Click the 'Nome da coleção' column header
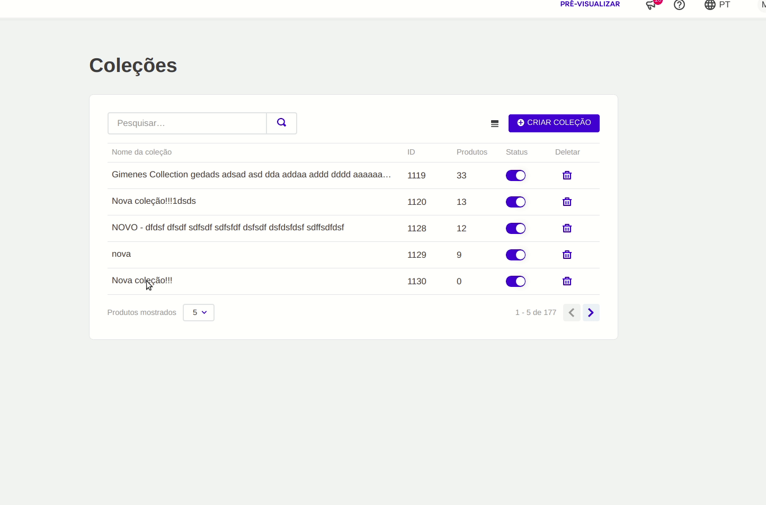 141,152
